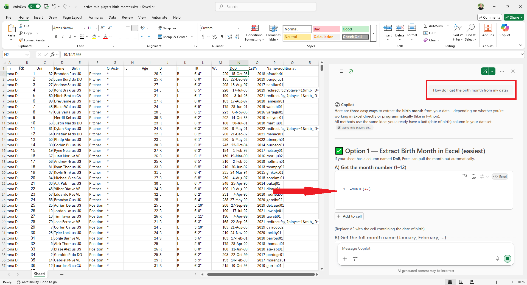
Task: Turn off AutoSave
Action: tap(34, 6)
